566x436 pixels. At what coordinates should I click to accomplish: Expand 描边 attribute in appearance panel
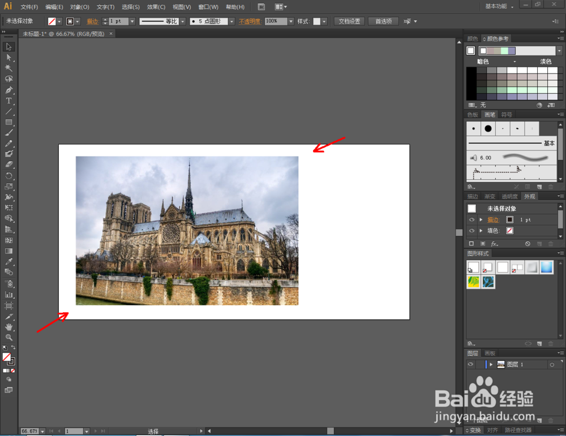pos(481,219)
